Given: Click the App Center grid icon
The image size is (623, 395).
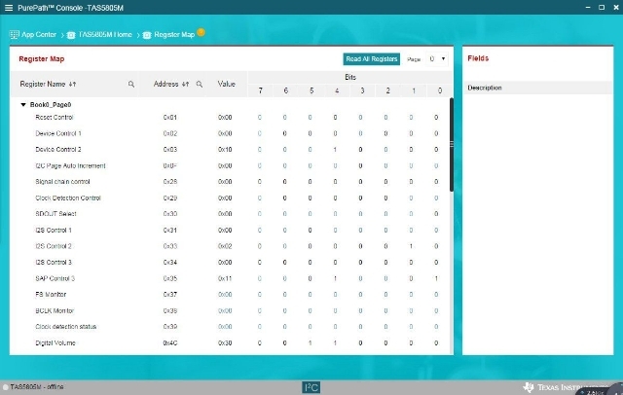Looking at the screenshot, I should (x=14, y=34).
